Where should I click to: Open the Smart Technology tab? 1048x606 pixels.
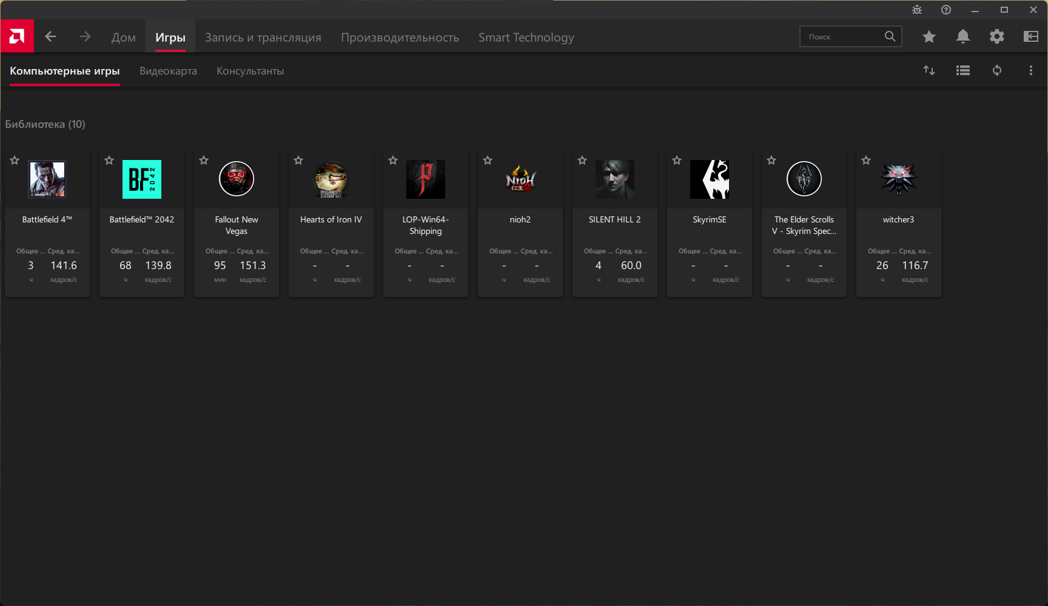[526, 38]
